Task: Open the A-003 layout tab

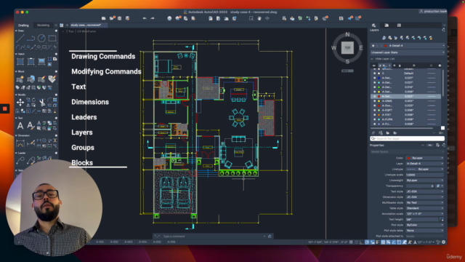Action: point(129,242)
